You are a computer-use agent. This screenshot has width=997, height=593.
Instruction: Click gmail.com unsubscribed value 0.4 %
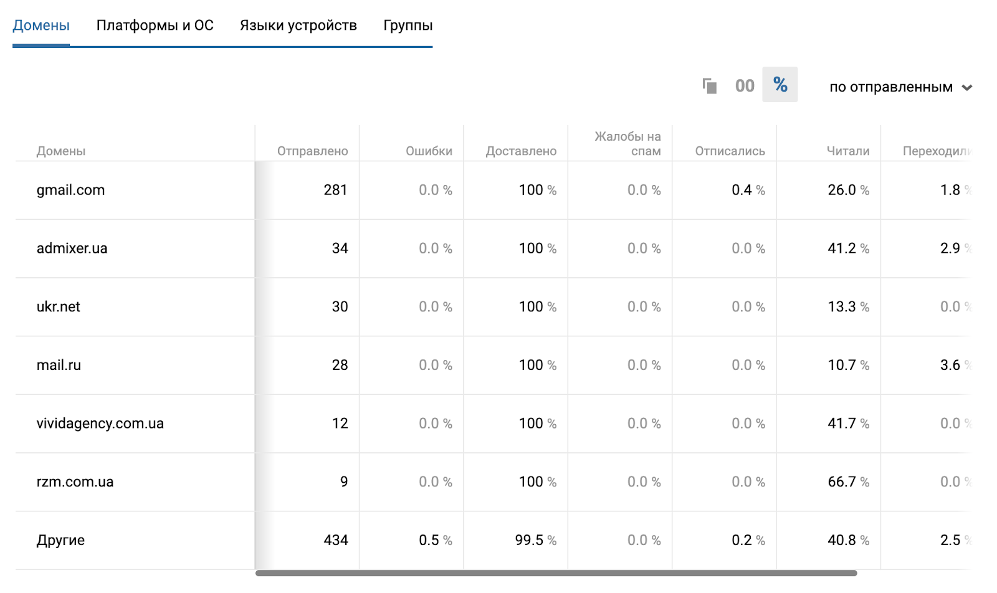tap(748, 190)
